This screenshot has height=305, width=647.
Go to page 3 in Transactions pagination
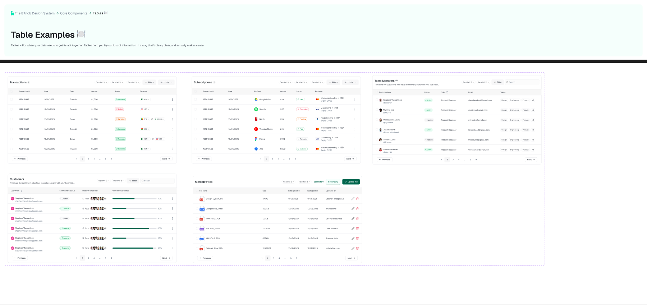(88, 159)
